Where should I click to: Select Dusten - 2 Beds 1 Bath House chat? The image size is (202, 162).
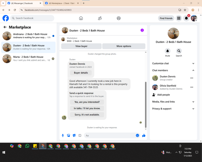click(x=28, y=47)
